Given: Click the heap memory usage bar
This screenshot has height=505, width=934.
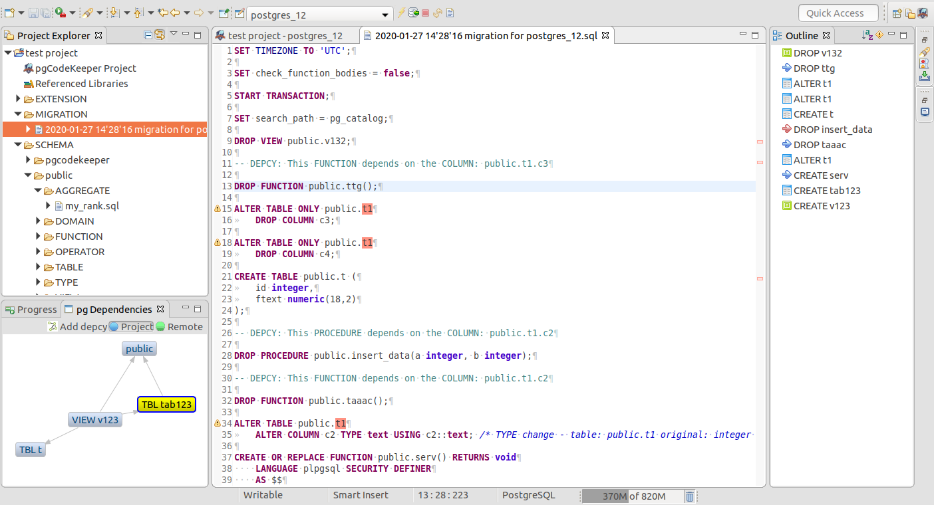Looking at the screenshot, I should [632, 496].
